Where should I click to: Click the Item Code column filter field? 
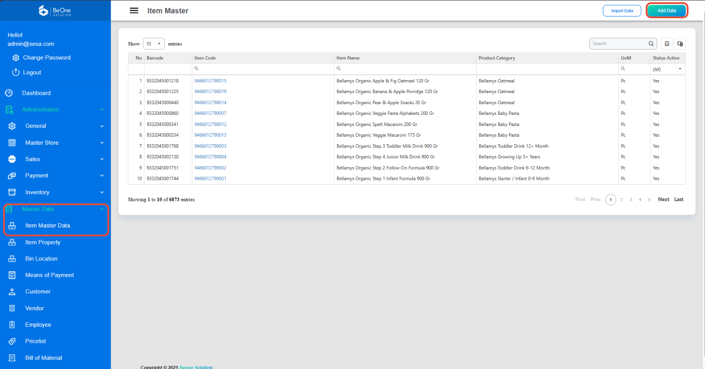click(263, 69)
